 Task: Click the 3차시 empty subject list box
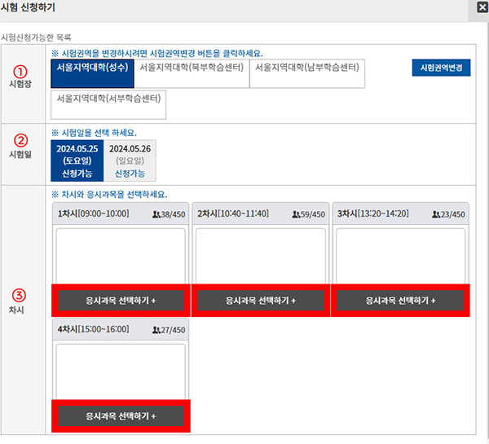pyautogui.click(x=400, y=256)
